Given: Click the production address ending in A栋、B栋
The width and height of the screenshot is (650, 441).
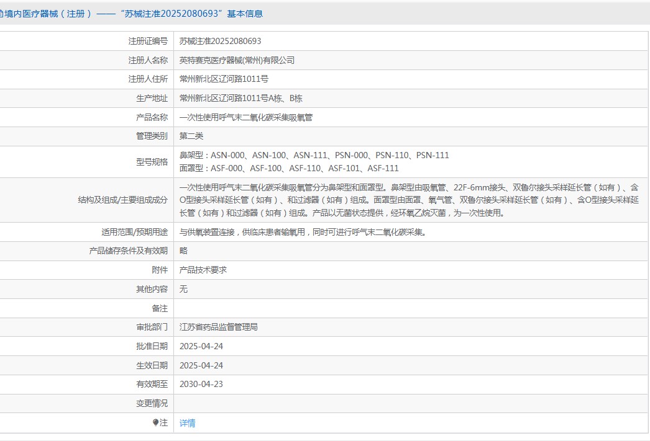Looking at the screenshot, I should click(x=240, y=98).
